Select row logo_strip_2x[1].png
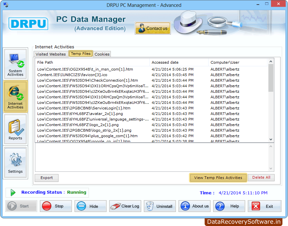Image resolution: width=288 pixels, height=226 pixels. (151, 130)
